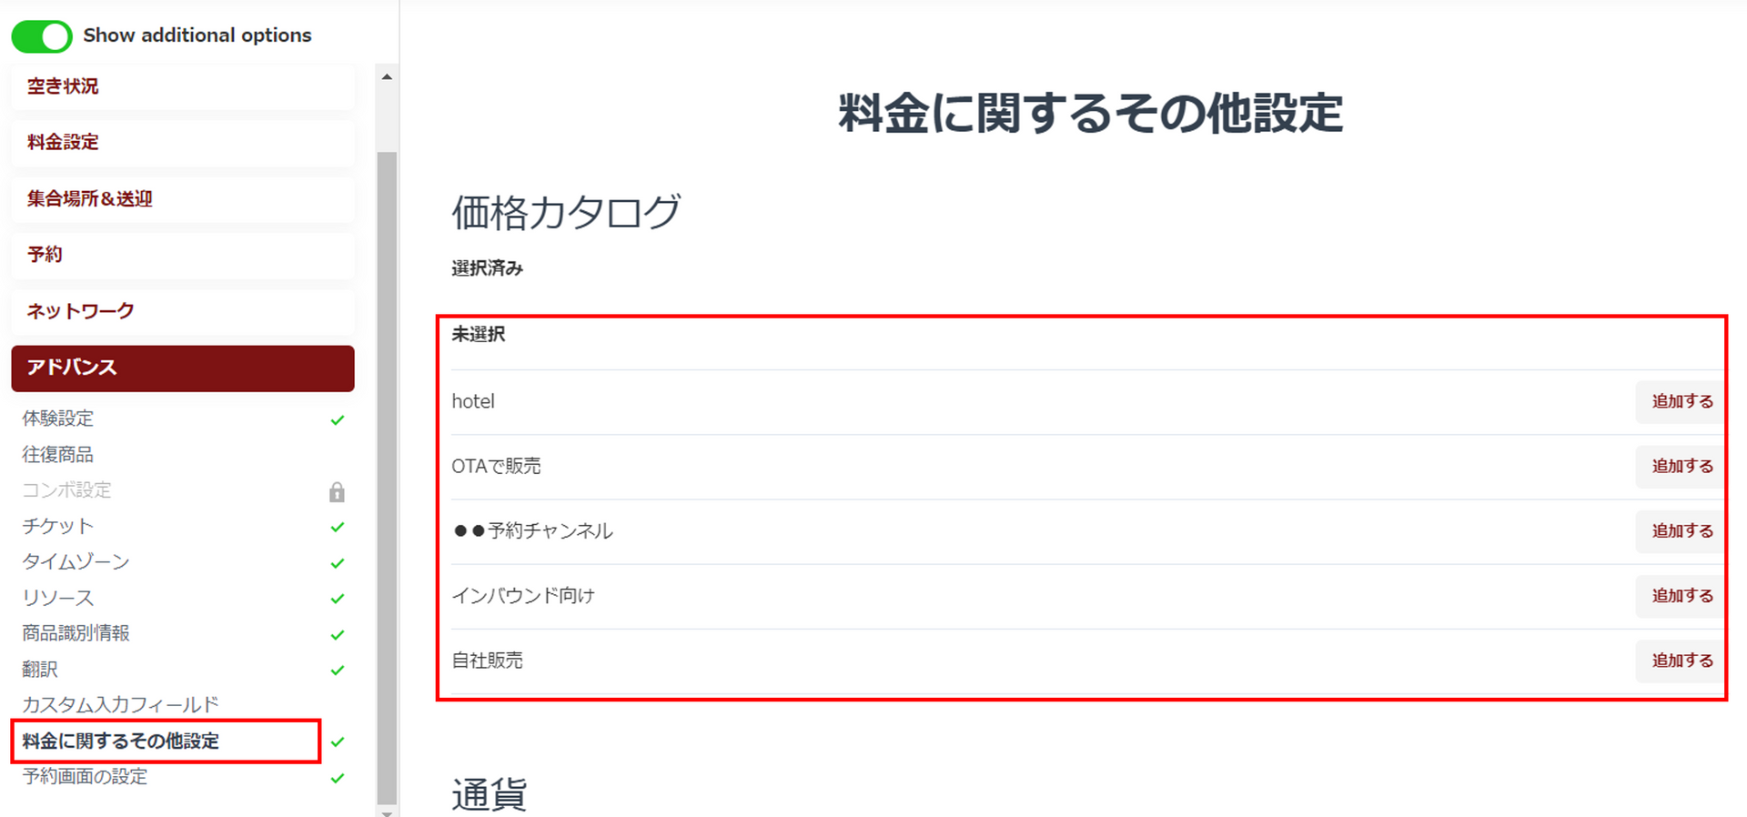Viewport: 1747px width, 817px height.
Task: Expand the 空き状況 sidebar section
Action: (x=182, y=87)
